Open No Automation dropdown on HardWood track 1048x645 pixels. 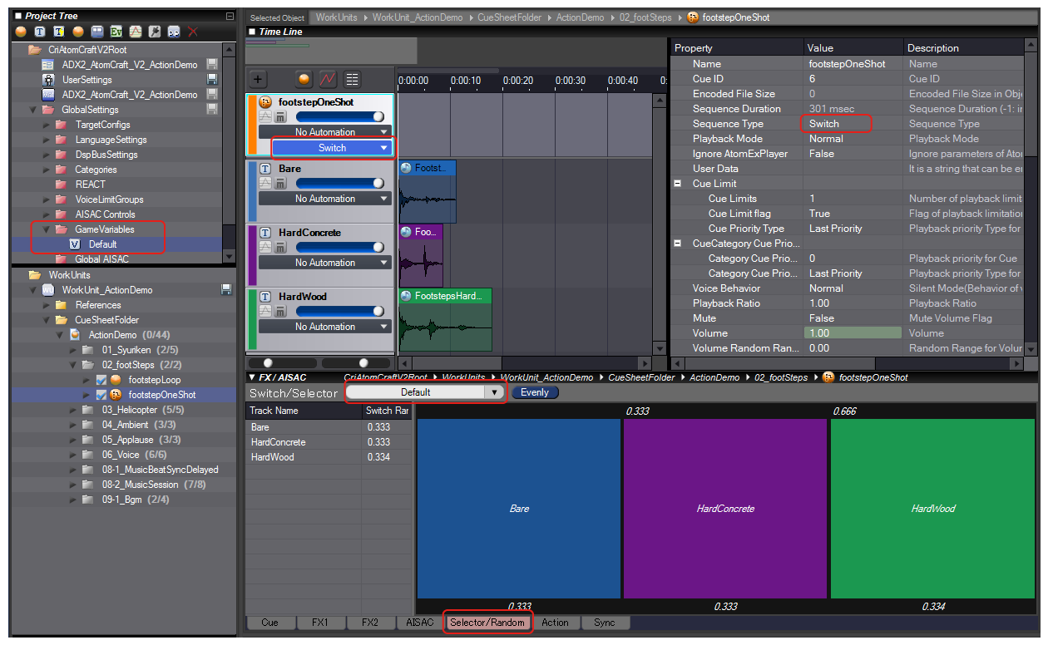(325, 327)
